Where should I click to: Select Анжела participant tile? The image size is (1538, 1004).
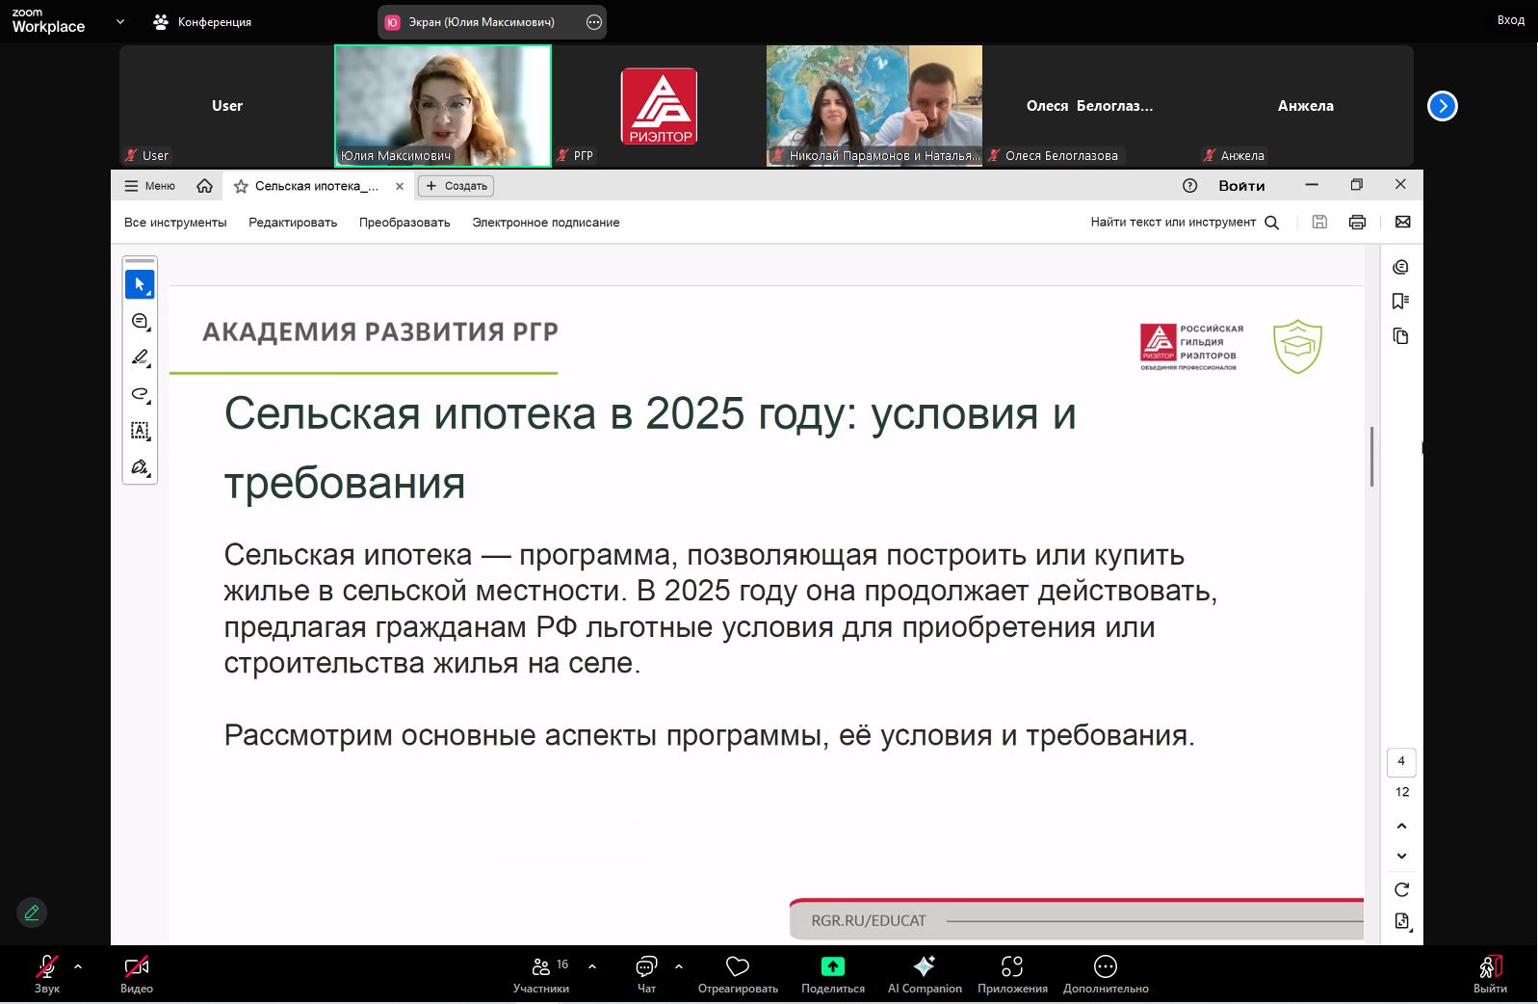(x=1306, y=106)
